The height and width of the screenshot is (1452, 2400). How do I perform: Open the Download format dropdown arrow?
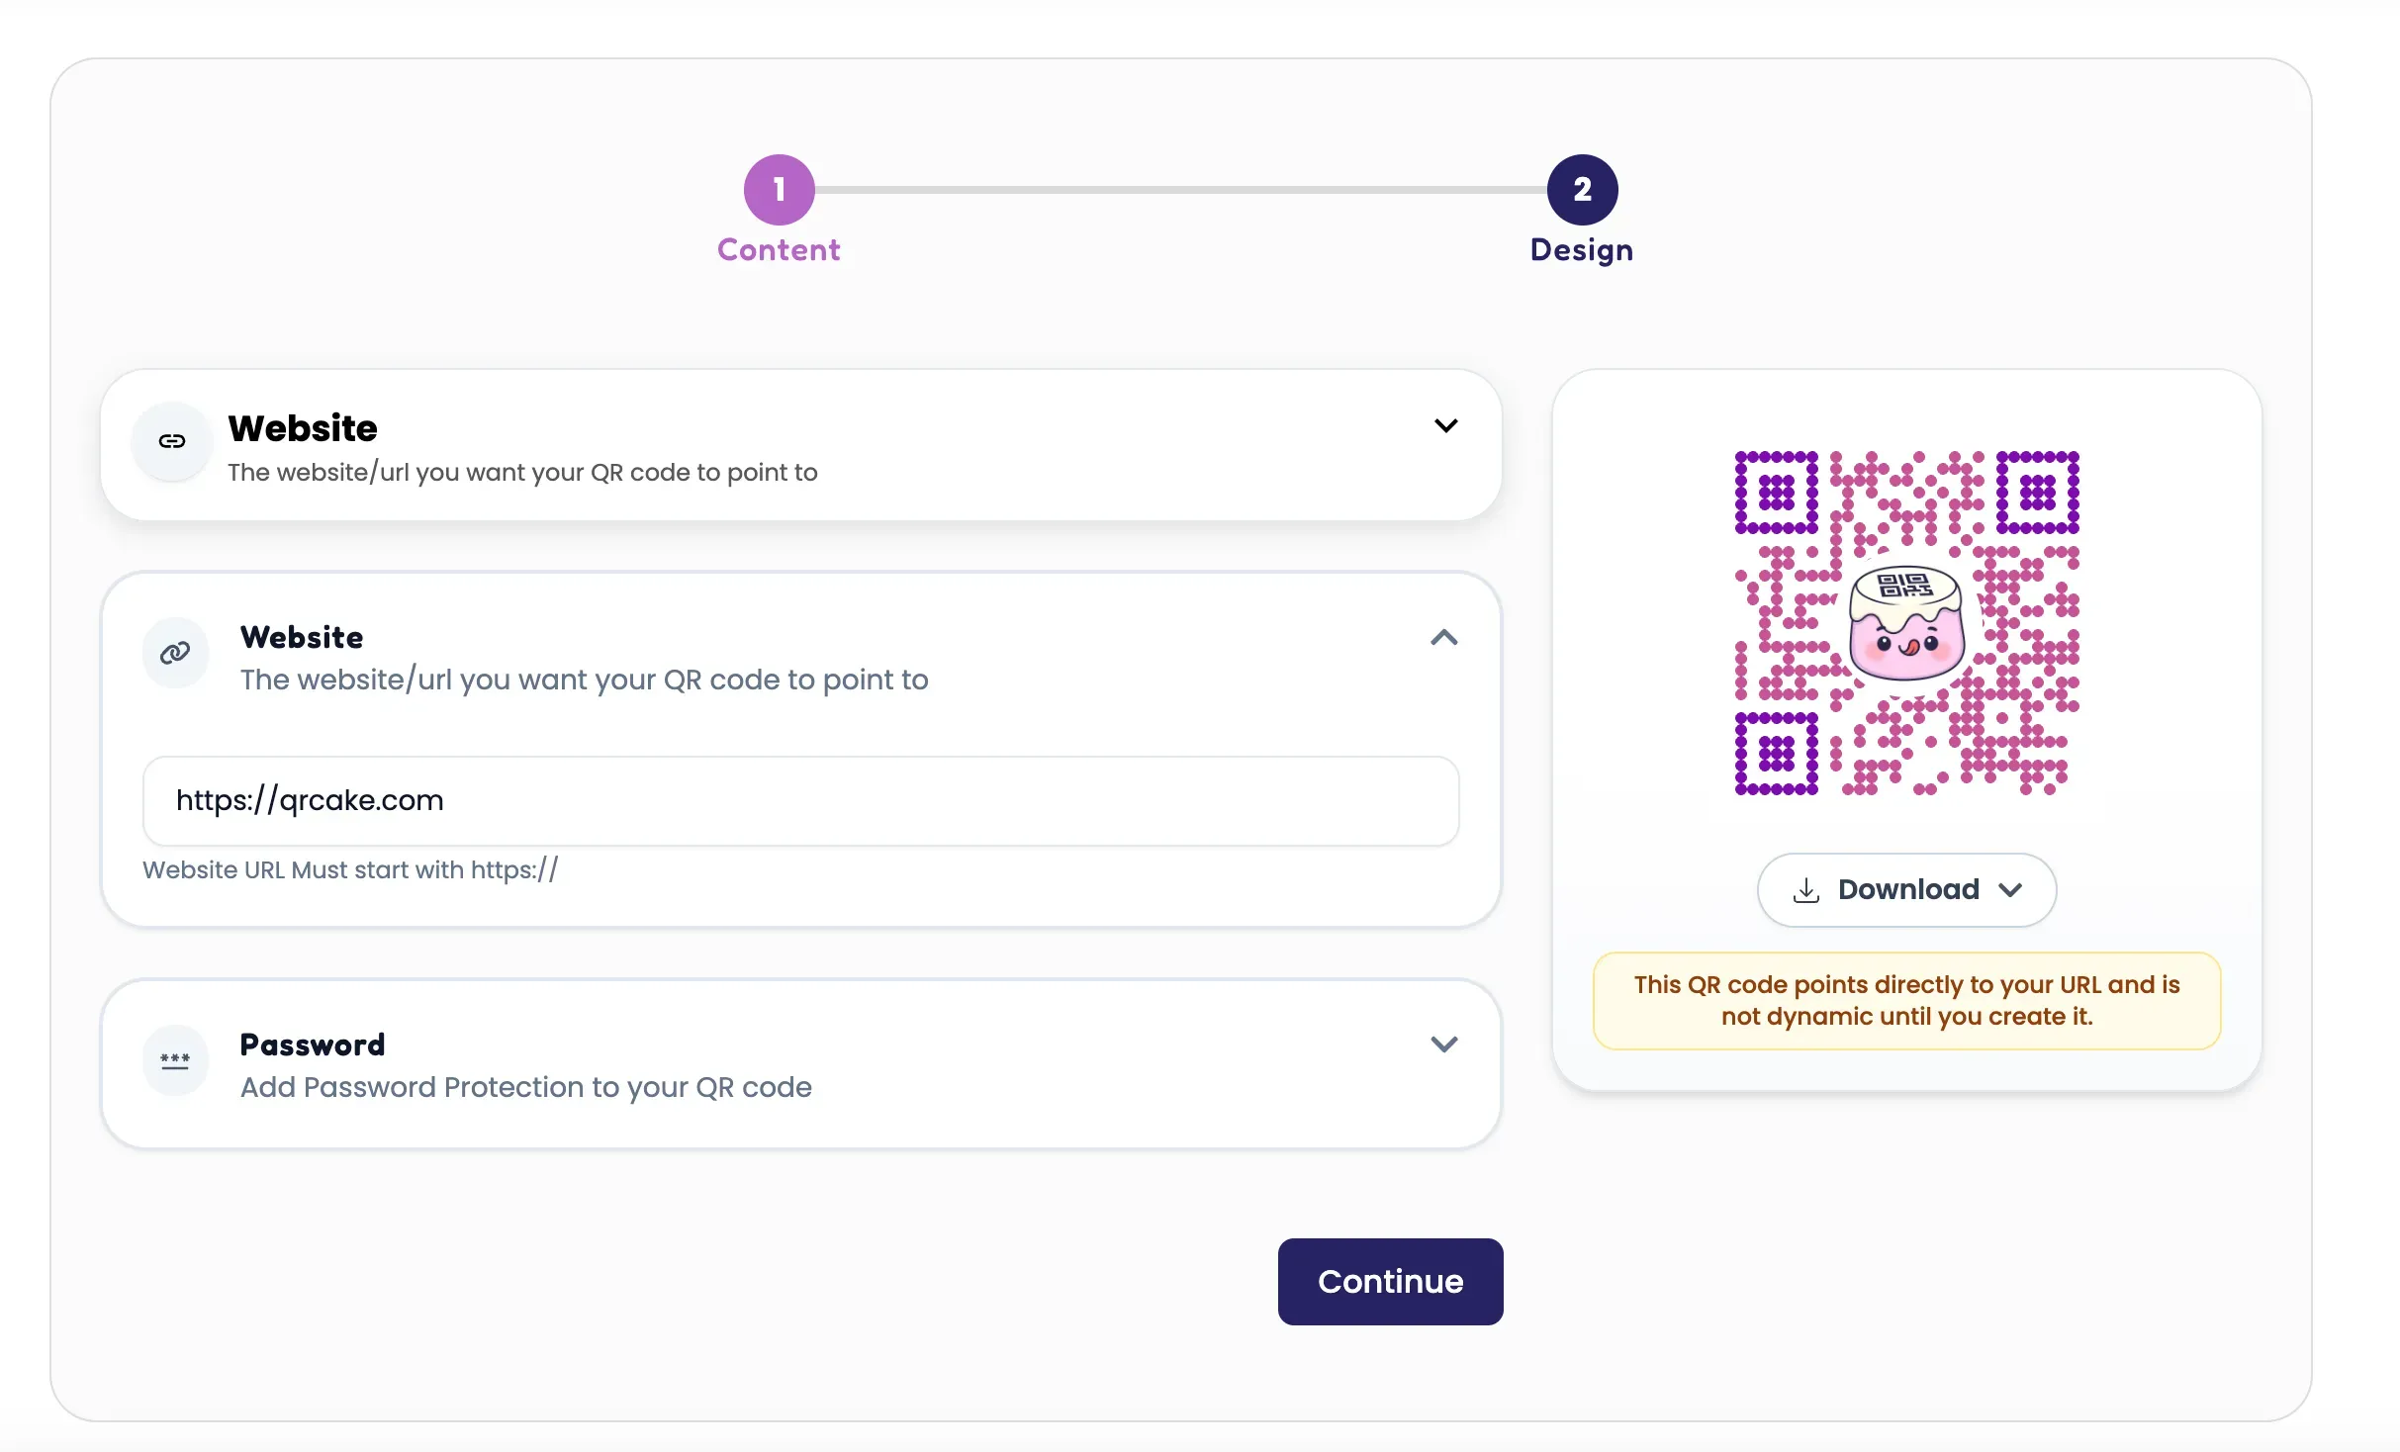(x=2010, y=890)
